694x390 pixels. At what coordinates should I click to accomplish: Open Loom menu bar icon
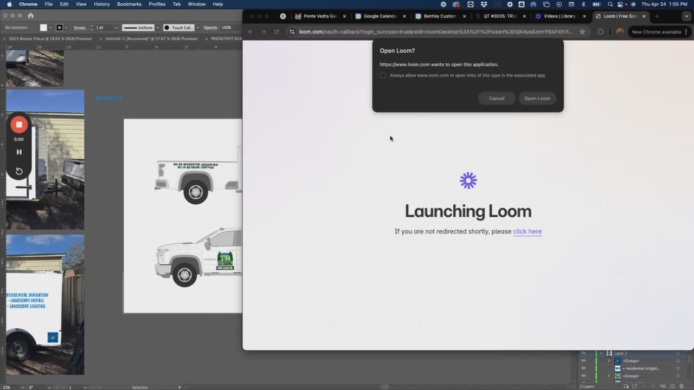(x=443, y=4)
